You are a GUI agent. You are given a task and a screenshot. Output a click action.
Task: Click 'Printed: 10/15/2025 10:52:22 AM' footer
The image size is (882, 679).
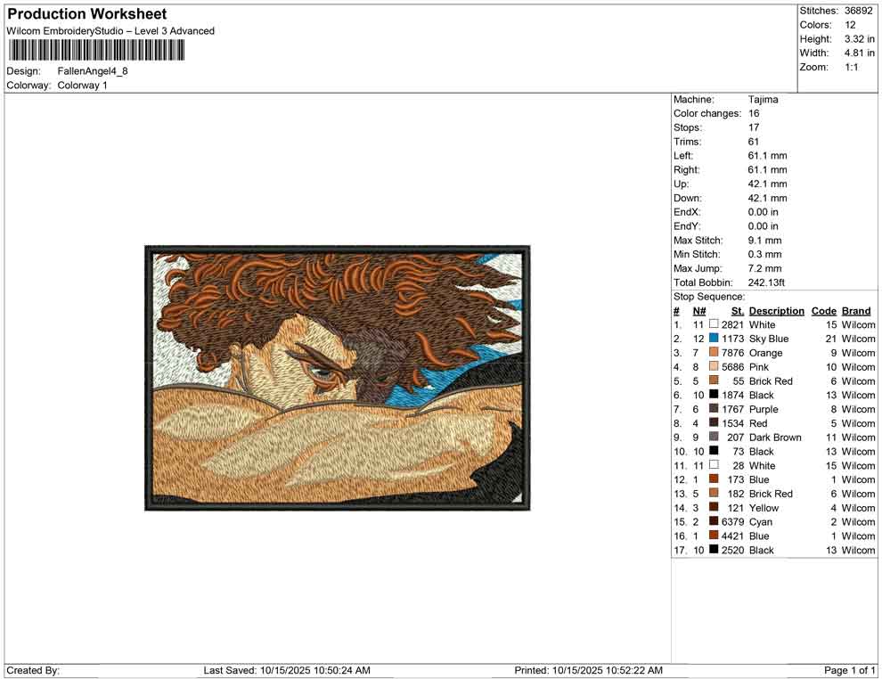pos(588,670)
